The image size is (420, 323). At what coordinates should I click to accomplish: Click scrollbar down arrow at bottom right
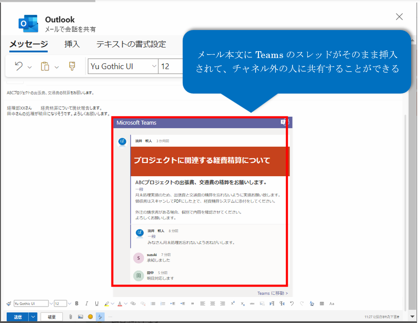412,317
